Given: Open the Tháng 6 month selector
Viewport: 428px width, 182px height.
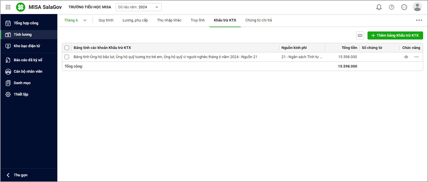Looking at the screenshot, I should point(75,20).
